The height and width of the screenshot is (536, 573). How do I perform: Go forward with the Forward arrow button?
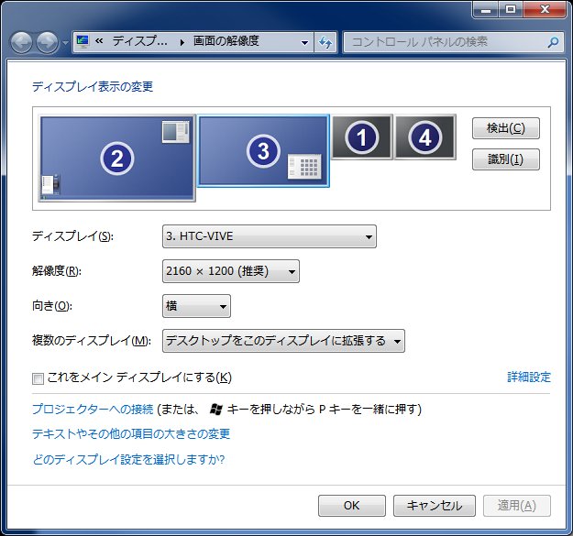click(x=48, y=42)
